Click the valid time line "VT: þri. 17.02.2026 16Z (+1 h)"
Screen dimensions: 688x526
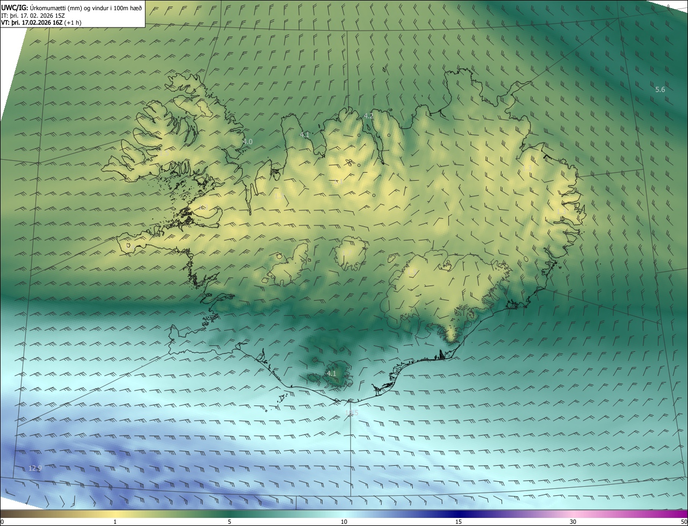point(41,23)
